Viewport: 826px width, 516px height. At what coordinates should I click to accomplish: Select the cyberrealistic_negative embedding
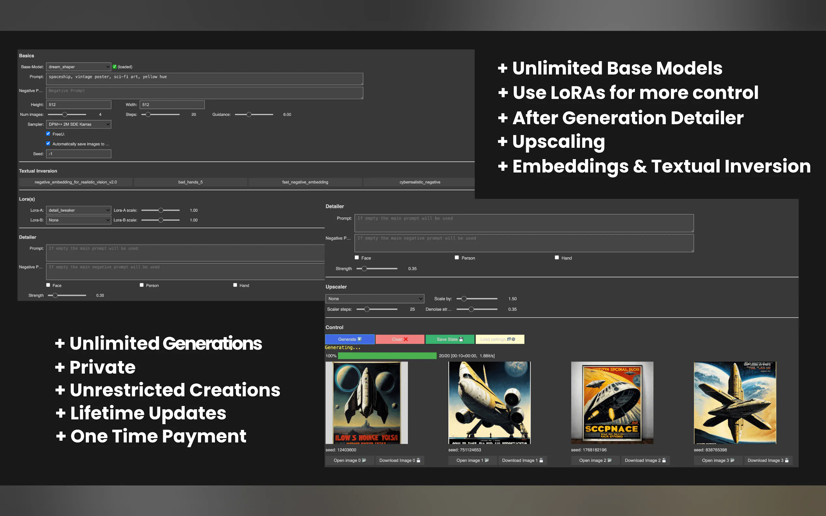[x=419, y=182]
